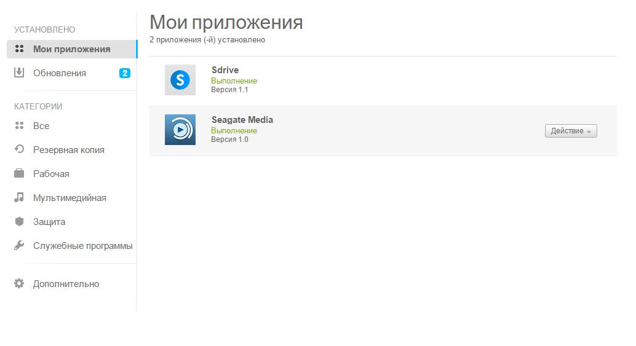Click the wrench icon for Служебные программы
The image size is (636, 346).
19,245
